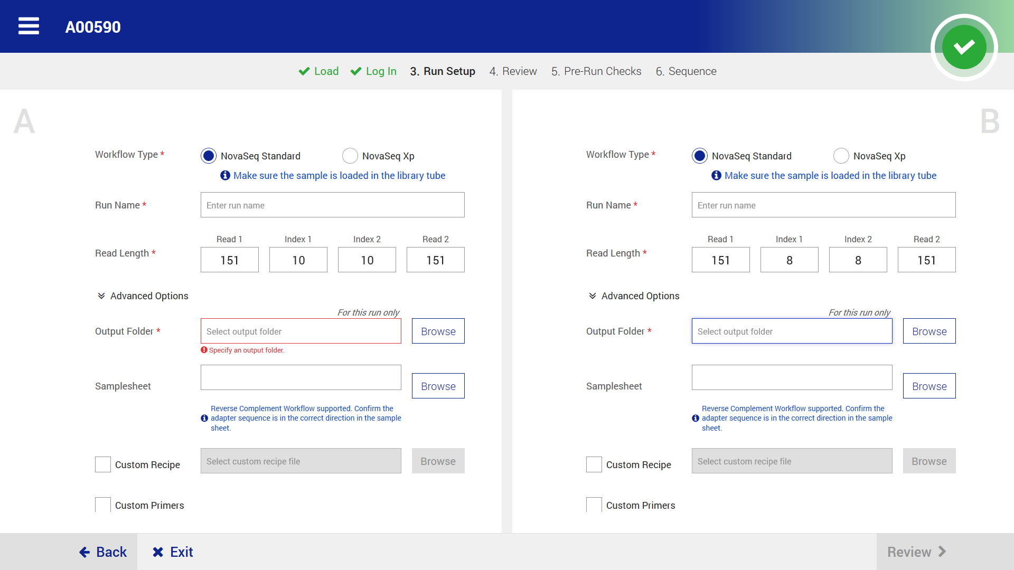Viewport: 1014px width, 570px height.
Task: Click side A custom recipe file field
Action: (x=301, y=461)
